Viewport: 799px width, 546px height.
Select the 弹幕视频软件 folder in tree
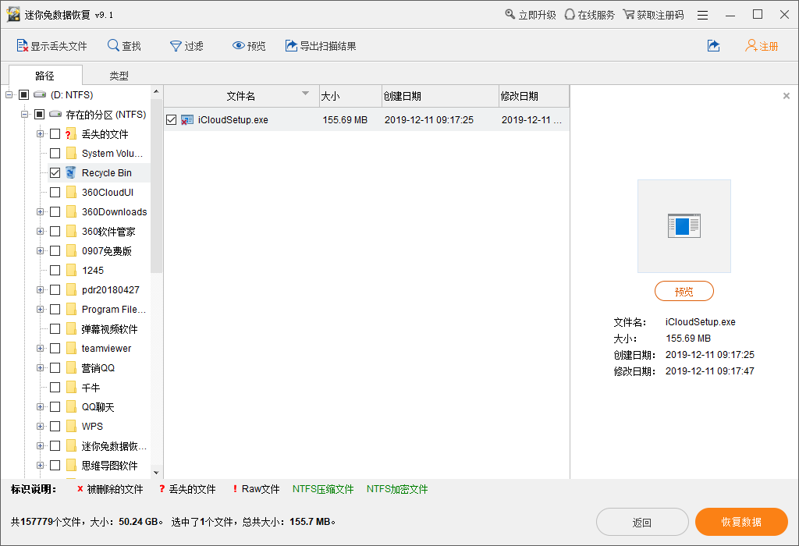click(109, 329)
